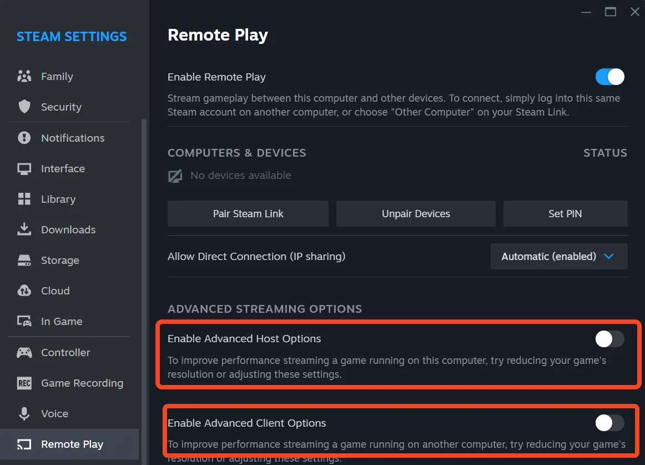Open the Family settings icon
Viewport: 645px width, 465px height.
click(25, 76)
